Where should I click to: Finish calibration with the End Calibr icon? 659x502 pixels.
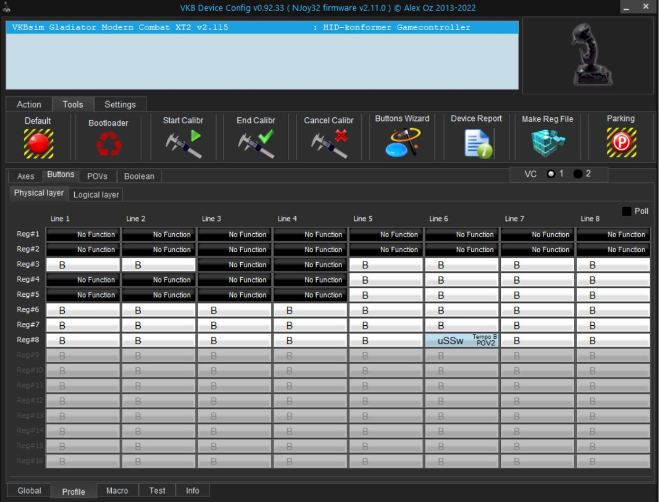[x=256, y=143]
